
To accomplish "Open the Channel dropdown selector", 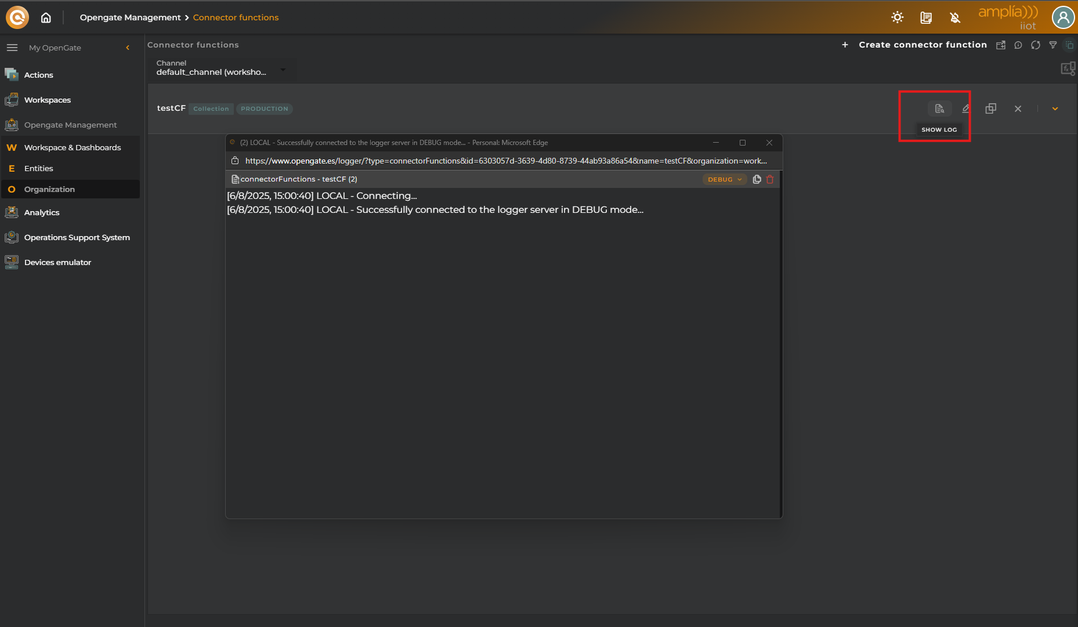I will coord(220,68).
